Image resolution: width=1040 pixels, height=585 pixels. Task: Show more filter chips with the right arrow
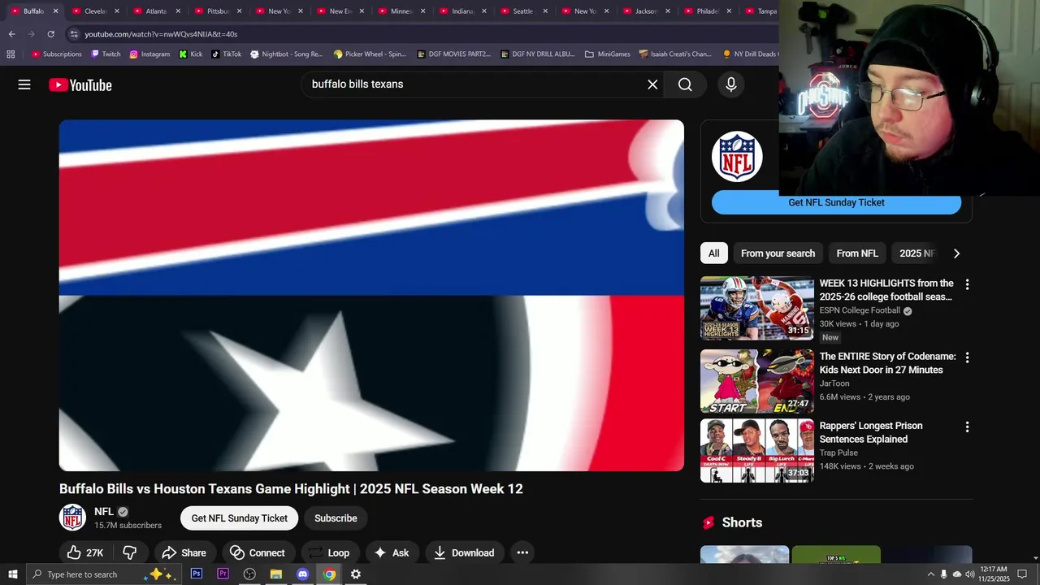(956, 253)
